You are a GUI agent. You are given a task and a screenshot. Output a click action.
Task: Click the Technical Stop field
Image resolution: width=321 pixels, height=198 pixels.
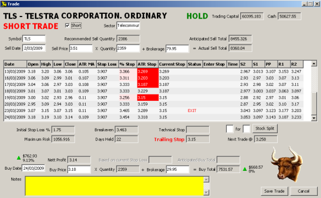[x=198, y=130]
